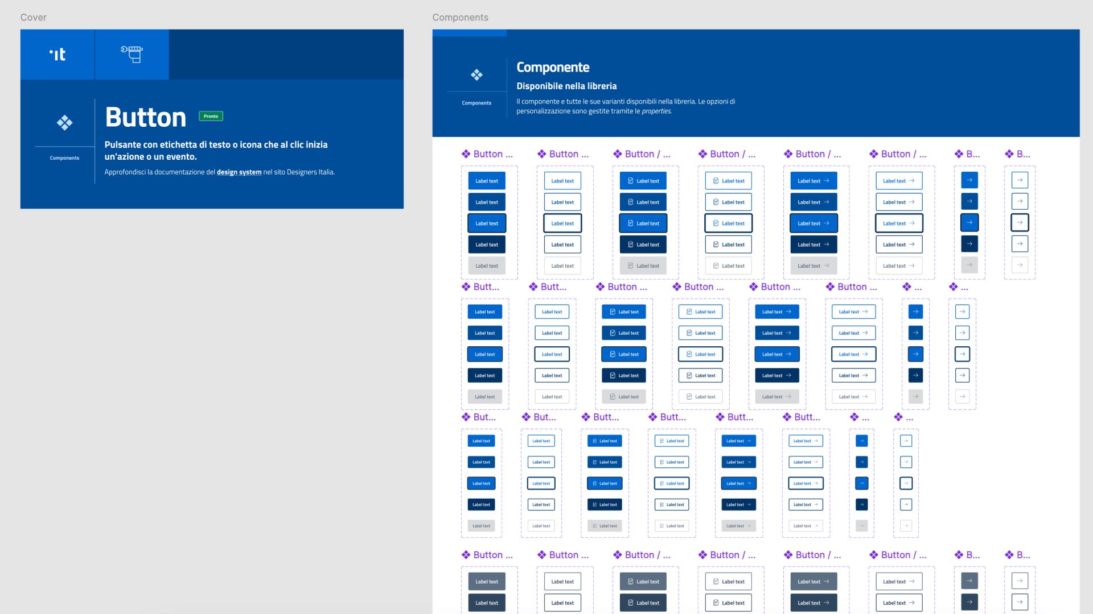Select the properties icon in blue header bar
The image size is (1093, 614).
coord(476,74)
